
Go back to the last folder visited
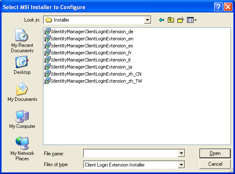point(162,20)
